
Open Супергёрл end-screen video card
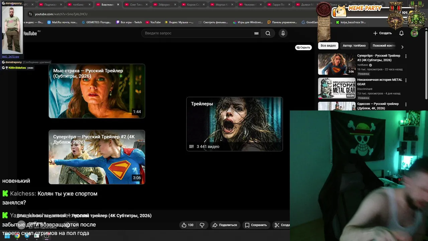(x=97, y=157)
